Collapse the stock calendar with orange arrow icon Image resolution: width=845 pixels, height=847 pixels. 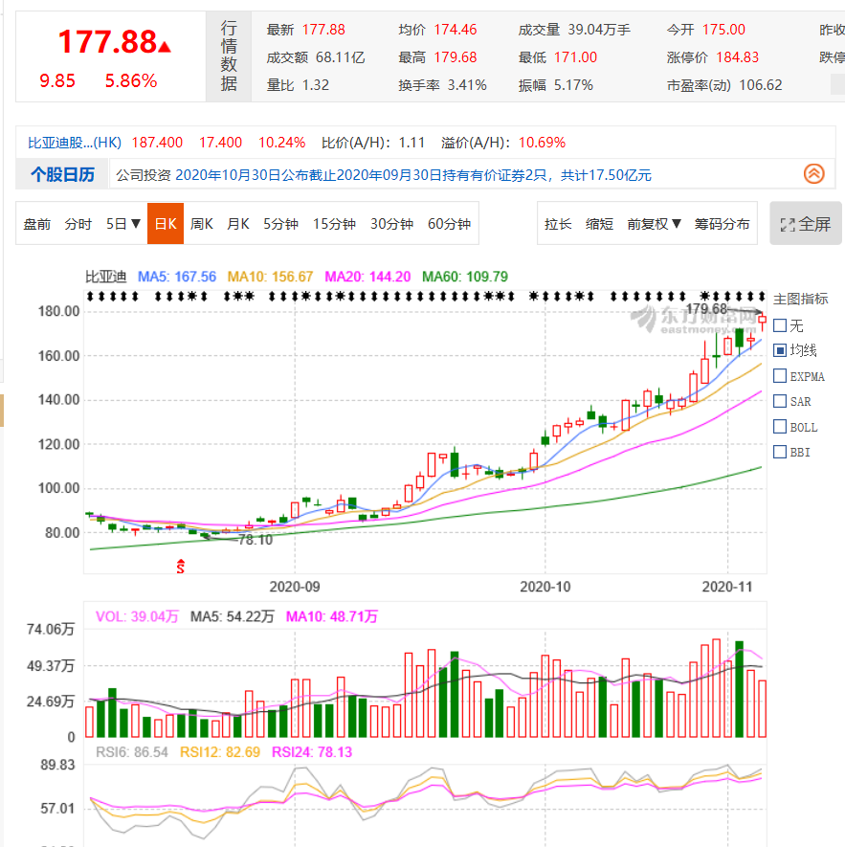tap(813, 174)
